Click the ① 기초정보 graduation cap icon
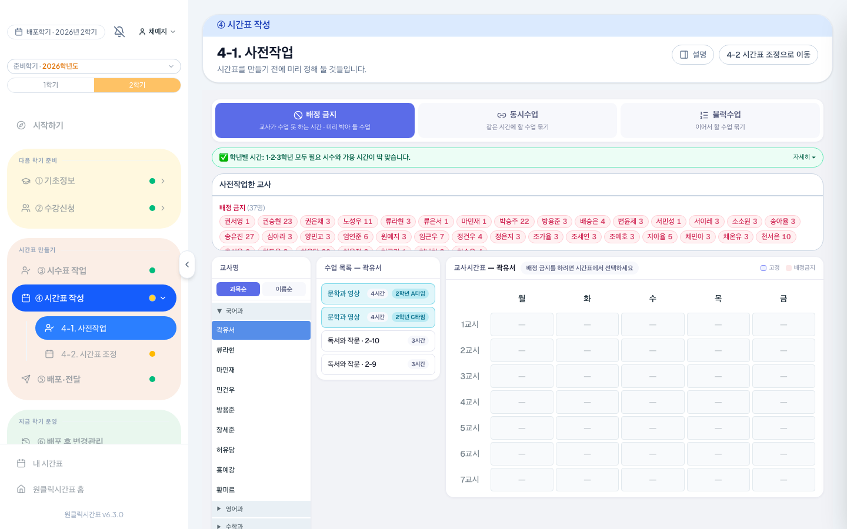Image resolution: width=847 pixels, height=529 pixels. 26,181
